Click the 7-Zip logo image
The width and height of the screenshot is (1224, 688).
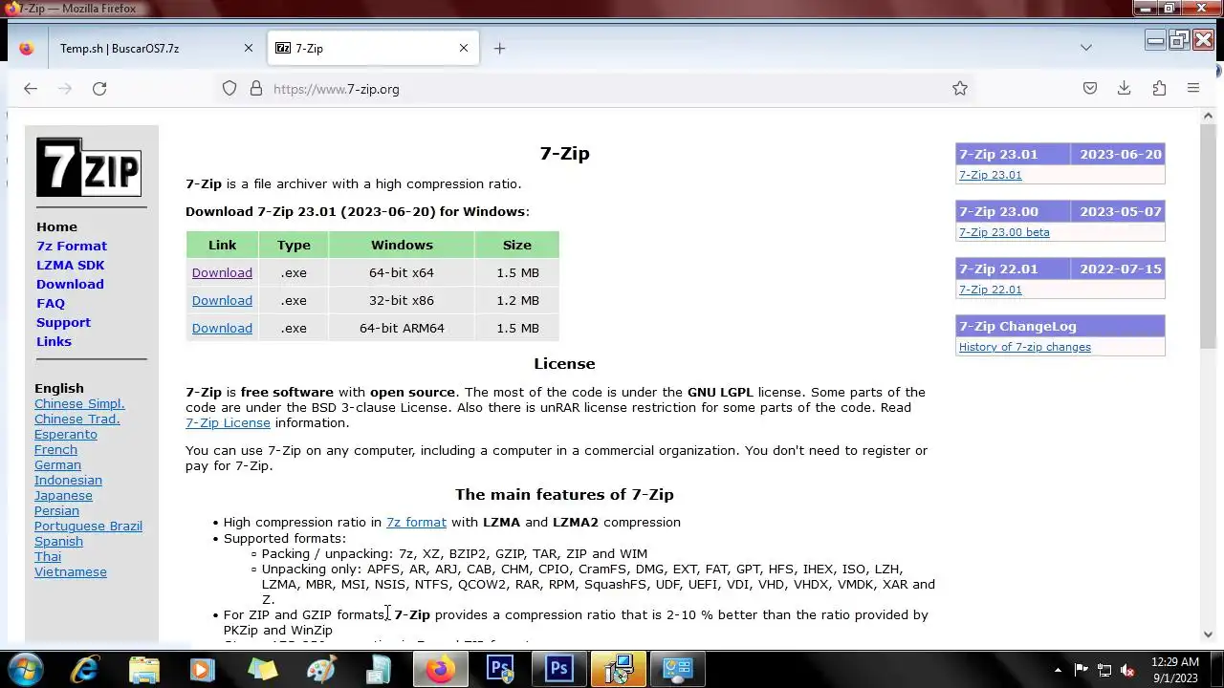pos(89,167)
